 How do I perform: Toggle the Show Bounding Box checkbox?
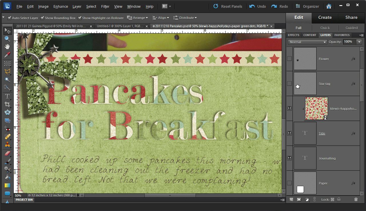(x=42, y=18)
